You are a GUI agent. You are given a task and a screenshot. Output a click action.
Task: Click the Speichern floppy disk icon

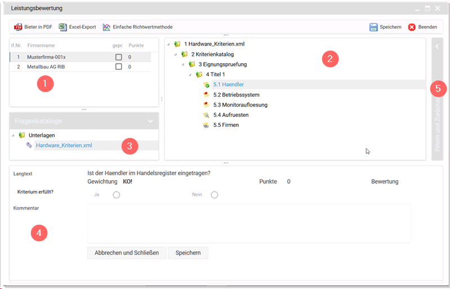tap(373, 27)
